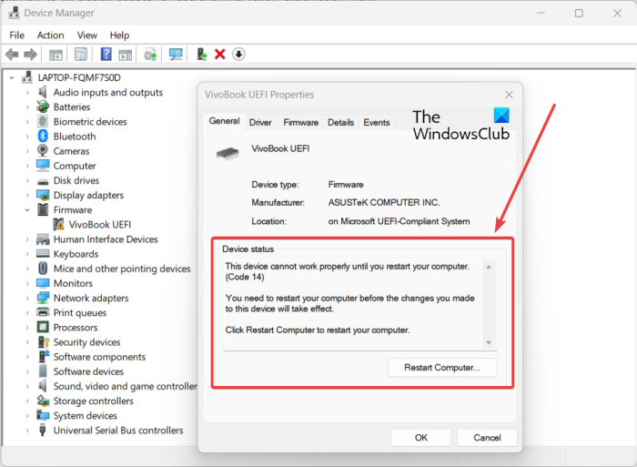Expand the System devices category
Screen dimensions: 637x467
click(x=27, y=415)
